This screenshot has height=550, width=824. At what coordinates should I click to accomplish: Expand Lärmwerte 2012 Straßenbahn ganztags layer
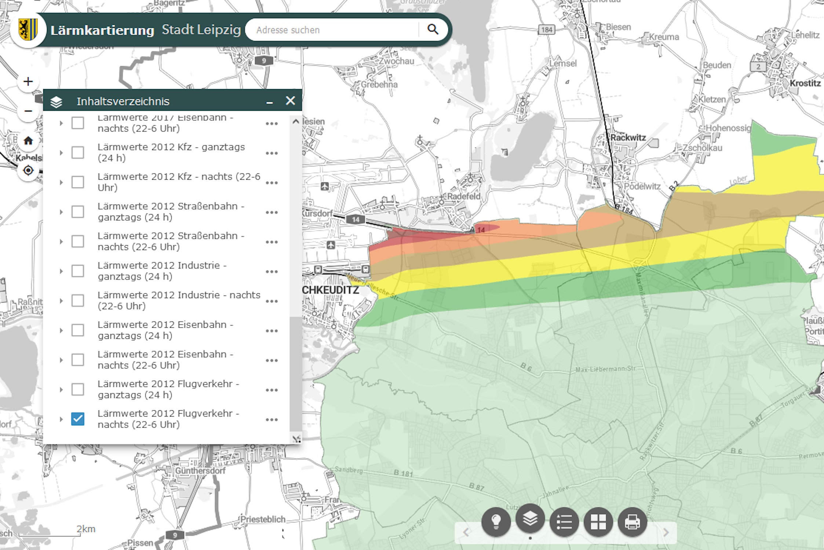tap(61, 212)
